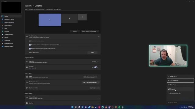Open the Windows Start button

(x=73, y=107)
